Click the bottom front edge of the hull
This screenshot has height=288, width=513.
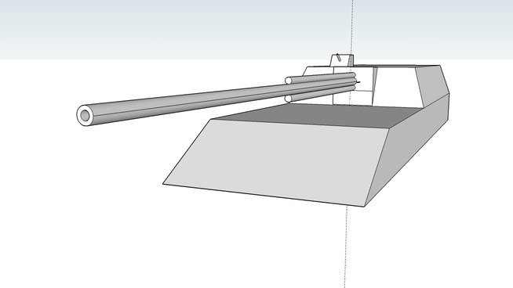point(264,196)
